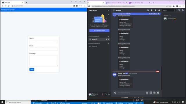
Task: Reload the Discord browser page
Action: pos(89,6)
